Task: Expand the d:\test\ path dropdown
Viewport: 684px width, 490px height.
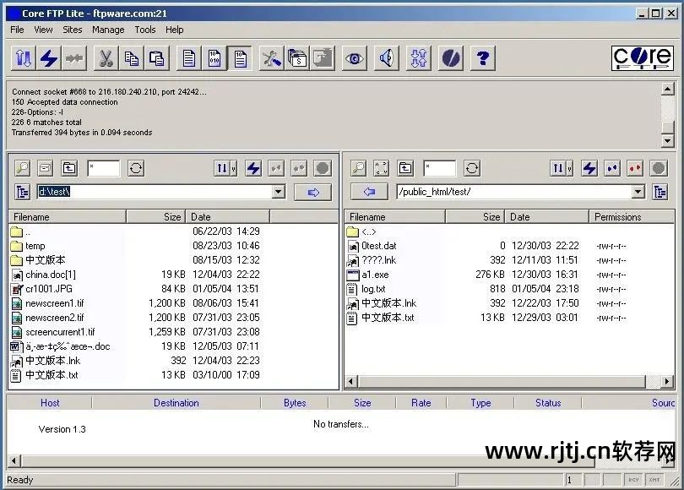Action: pos(279,192)
